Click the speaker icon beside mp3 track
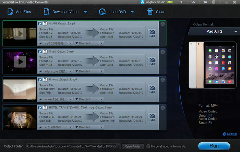 click(x=41, y=43)
